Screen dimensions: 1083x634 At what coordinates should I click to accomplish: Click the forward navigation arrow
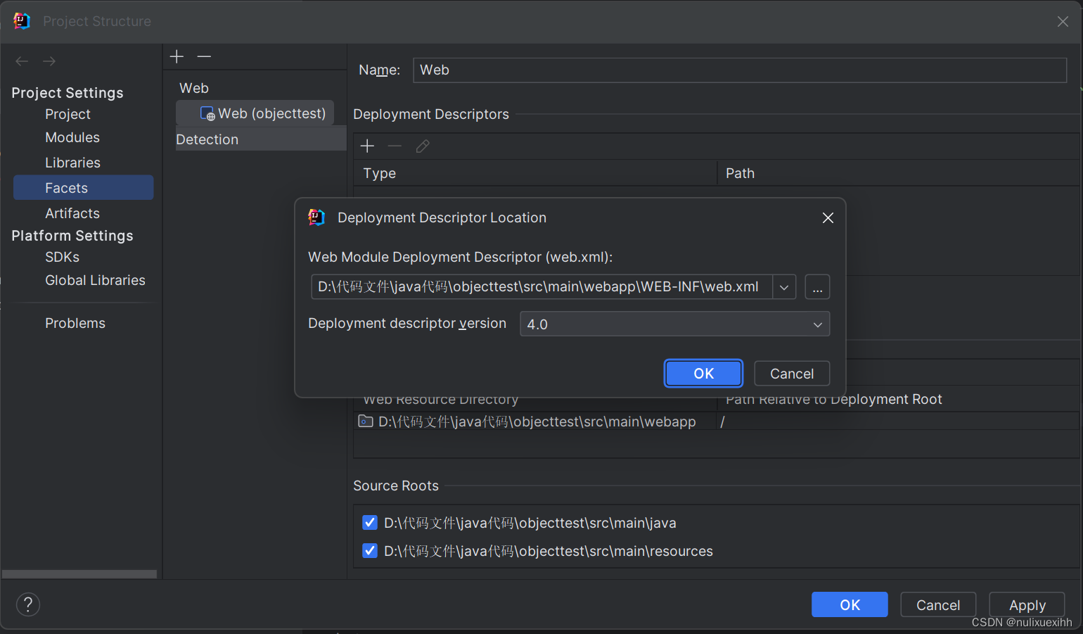pyautogui.click(x=49, y=61)
